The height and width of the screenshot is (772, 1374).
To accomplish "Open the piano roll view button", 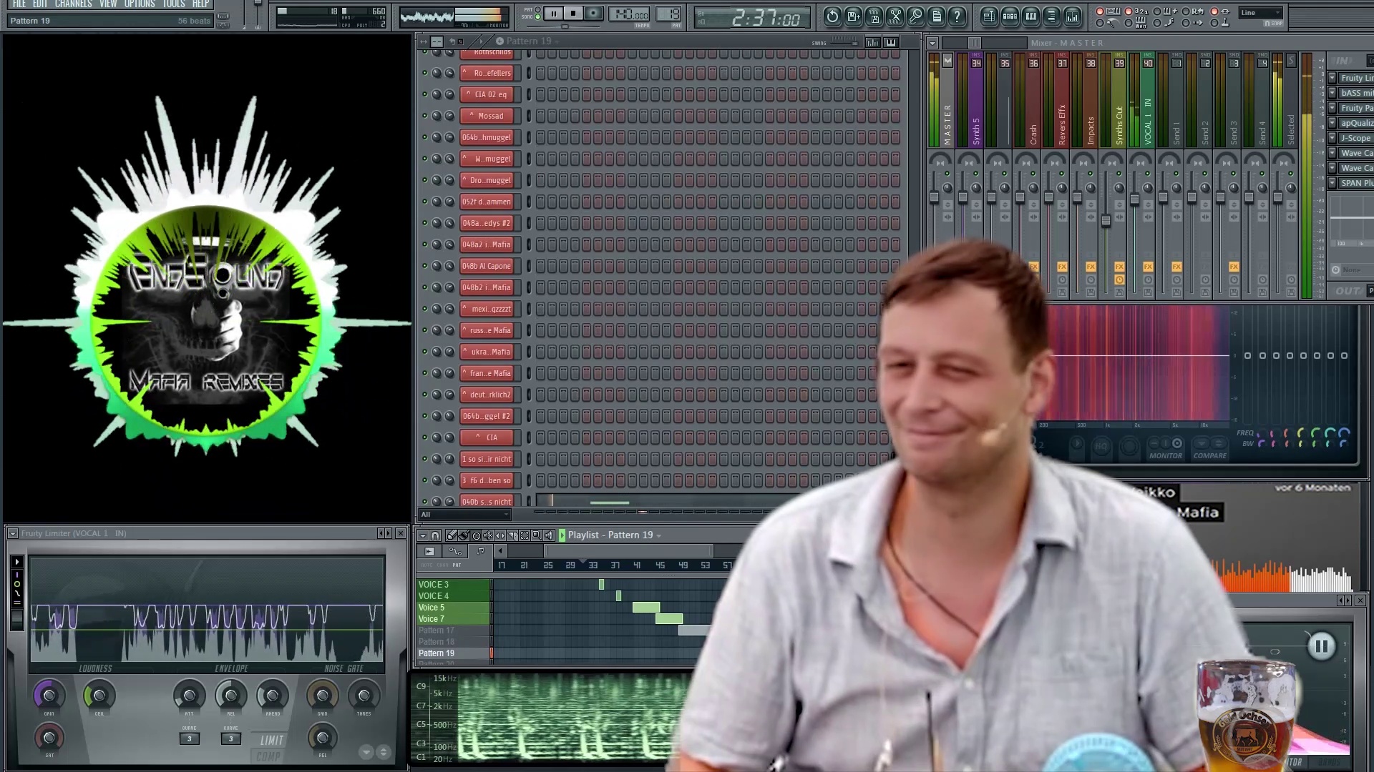I will click(1030, 16).
